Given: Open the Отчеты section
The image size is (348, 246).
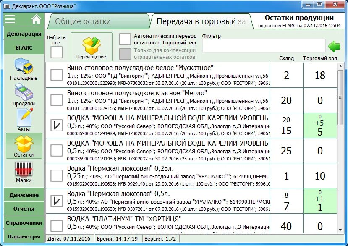Looking at the screenshot, I should (24, 209).
